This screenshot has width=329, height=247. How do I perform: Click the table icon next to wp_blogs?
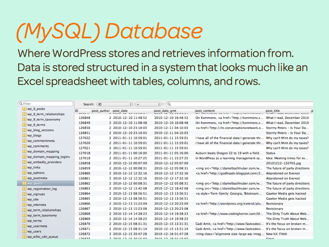pos(24,135)
